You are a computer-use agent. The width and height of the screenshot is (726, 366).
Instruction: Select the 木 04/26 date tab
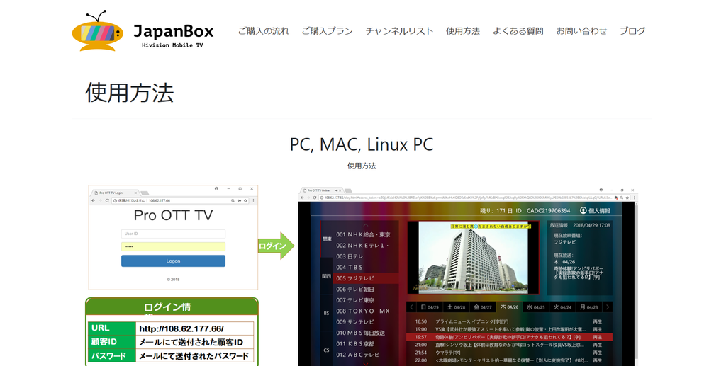pos(509,307)
